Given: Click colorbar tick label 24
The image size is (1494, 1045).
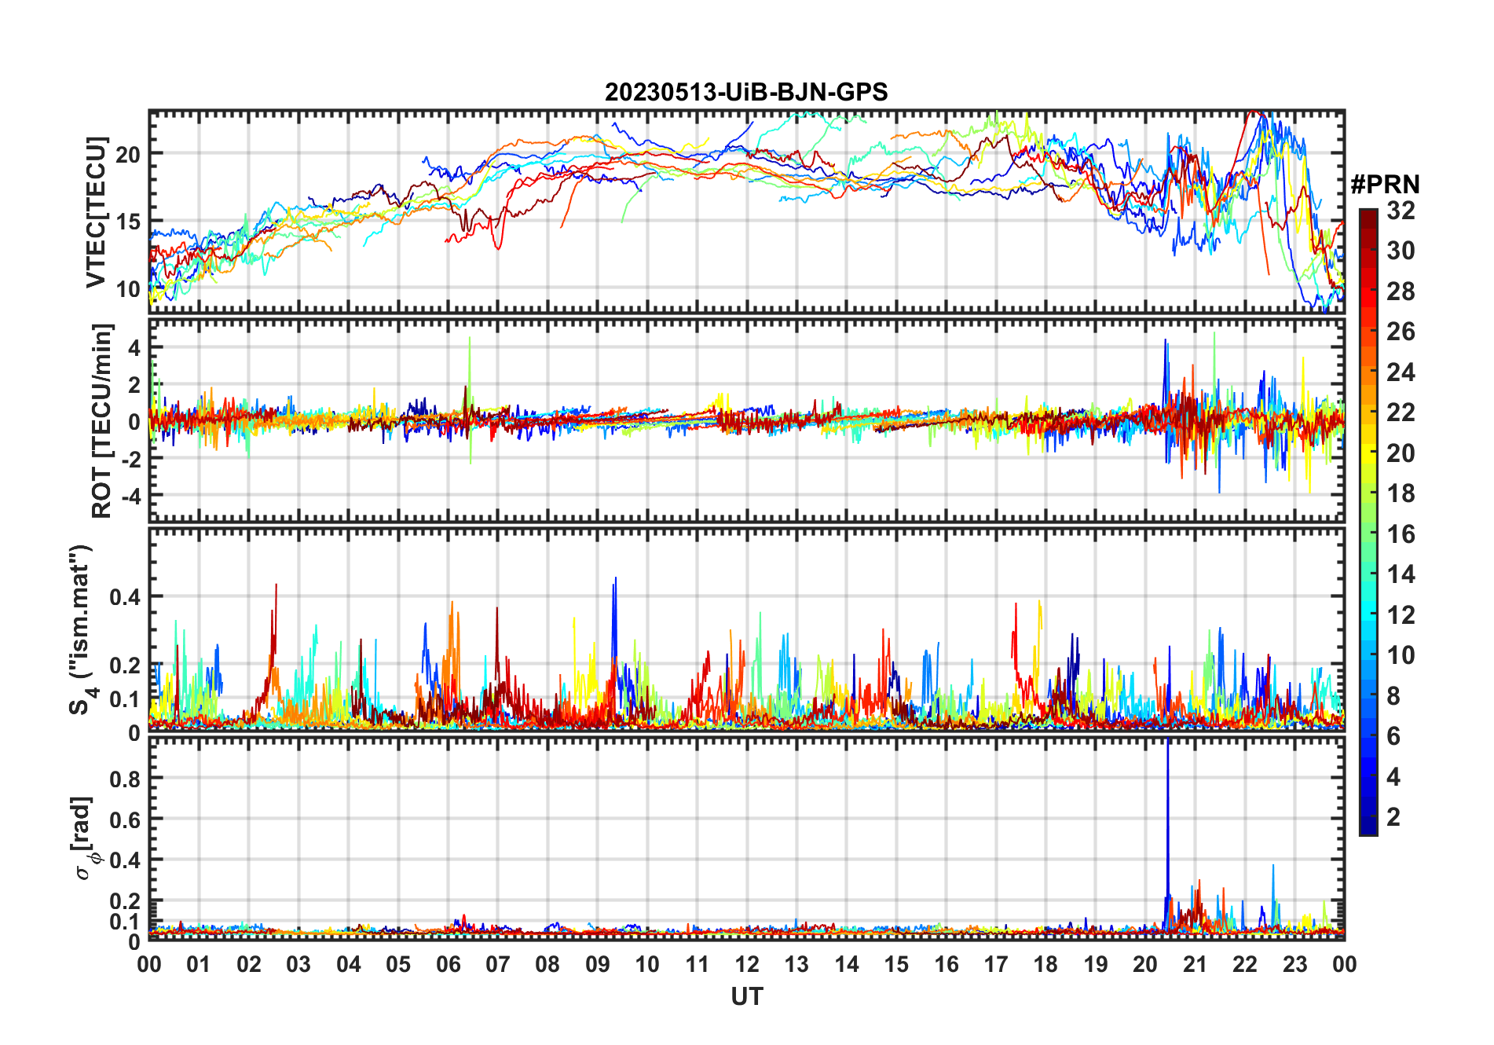Looking at the screenshot, I should [x=1401, y=372].
